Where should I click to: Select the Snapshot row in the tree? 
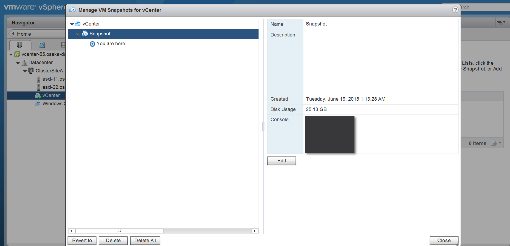pyautogui.click(x=163, y=34)
